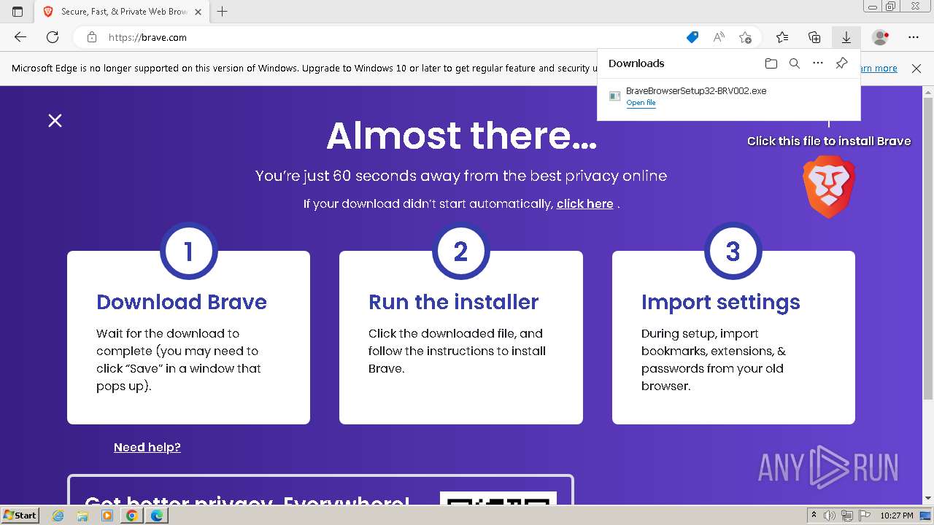Viewport: 934px width, 525px height.
Task: Click the taskbar clock 10:27 PM
Action: coord(896,516)
